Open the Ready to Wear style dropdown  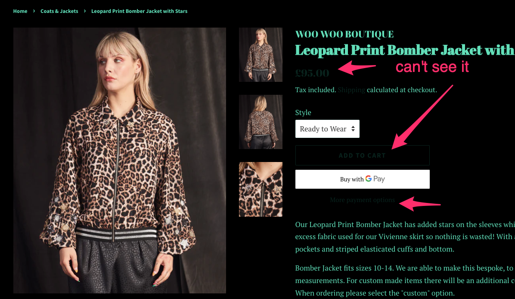(327, 129)
